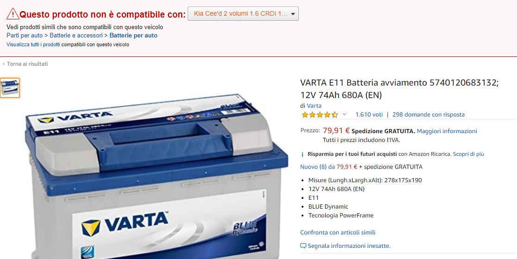Open the Kia Cee'd vehicle selector dropdown
This screenshot has width=517, height=259.
point(243,14)
